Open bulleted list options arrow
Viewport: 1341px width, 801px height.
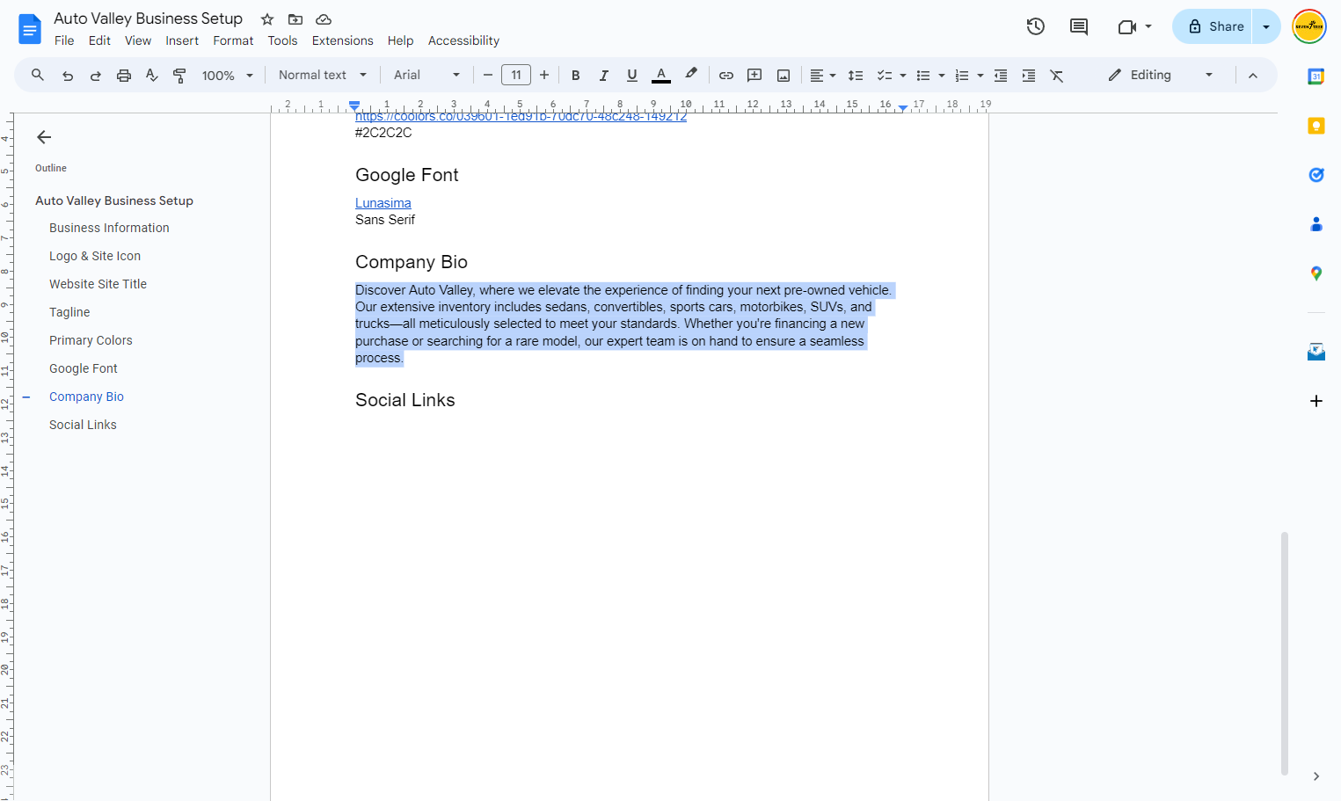(942, 76)
